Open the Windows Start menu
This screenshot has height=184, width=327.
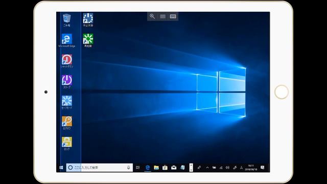pyautogui.click(x=61, y=168)
